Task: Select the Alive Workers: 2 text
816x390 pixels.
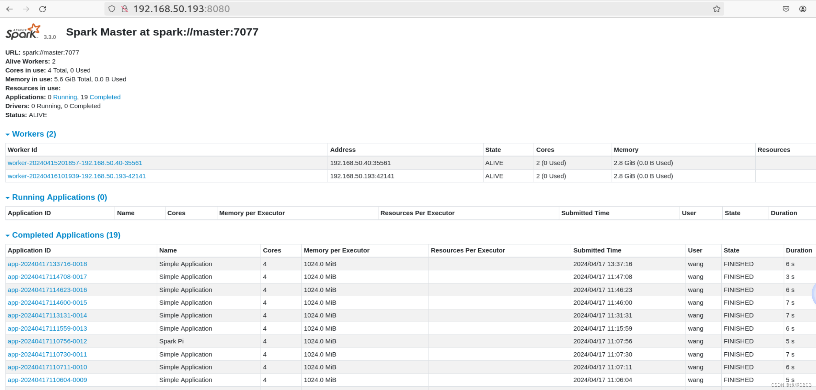Action: click(30, 62)
